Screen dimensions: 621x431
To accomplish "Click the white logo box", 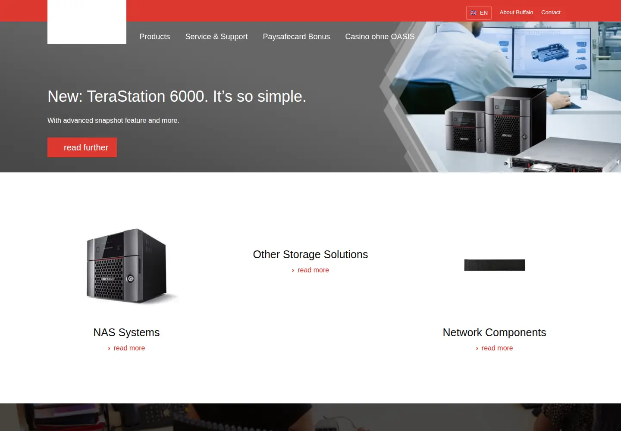I will (87, 22).
